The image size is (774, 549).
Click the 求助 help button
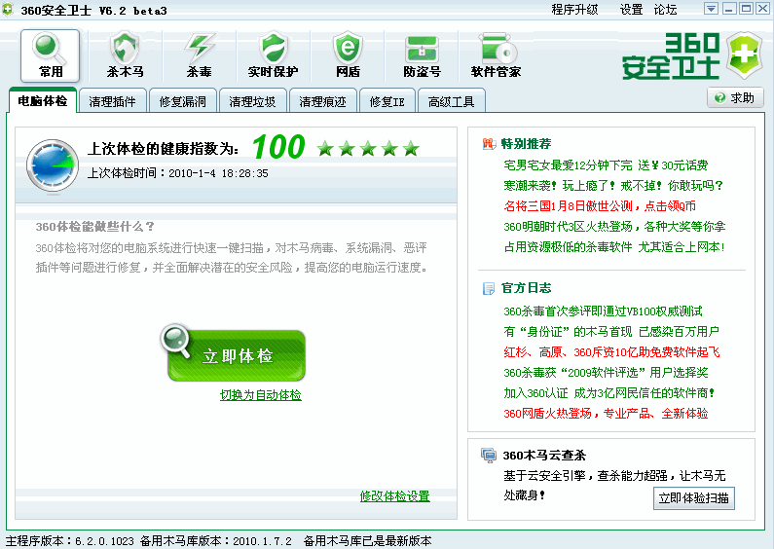click(x=735, y=97)
